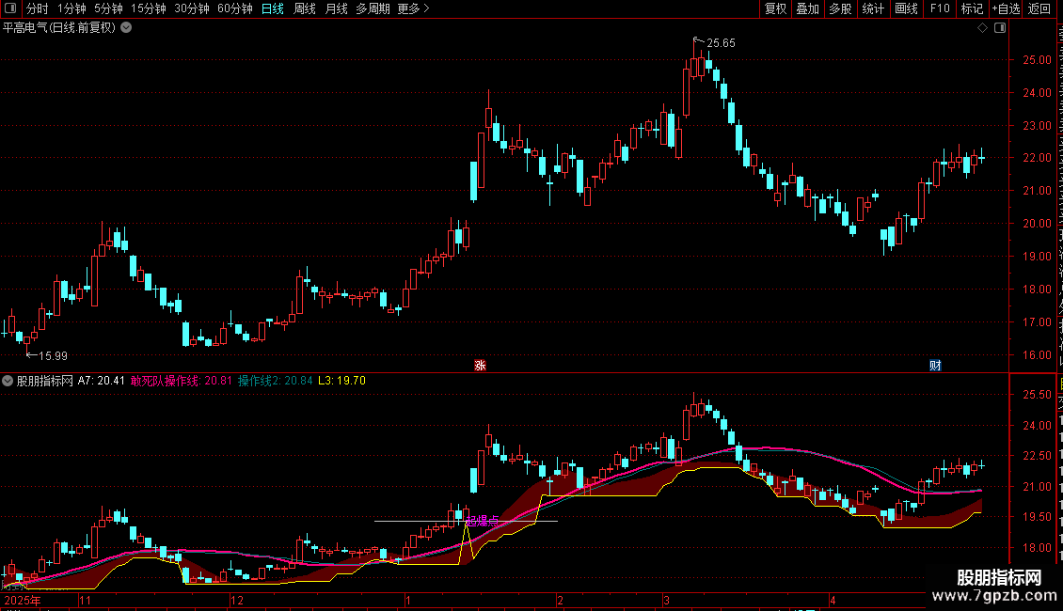
Task: Click the diamond icon at chart top-right
Action: pos(982,28)
